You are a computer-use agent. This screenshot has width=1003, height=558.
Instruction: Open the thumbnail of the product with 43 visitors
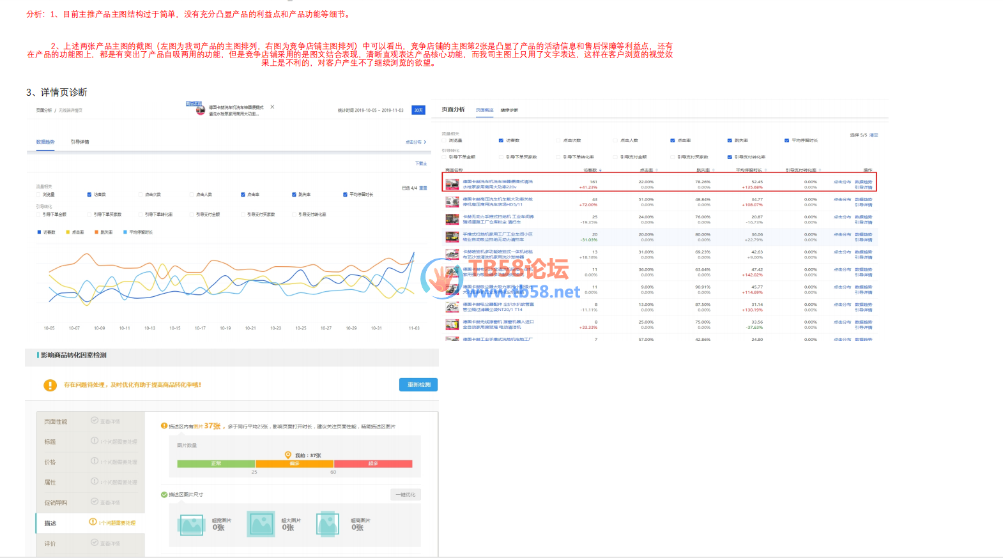[x=452, y=202]
